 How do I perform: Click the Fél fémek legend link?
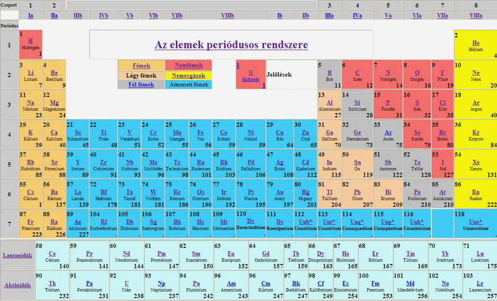pos(142,85)
